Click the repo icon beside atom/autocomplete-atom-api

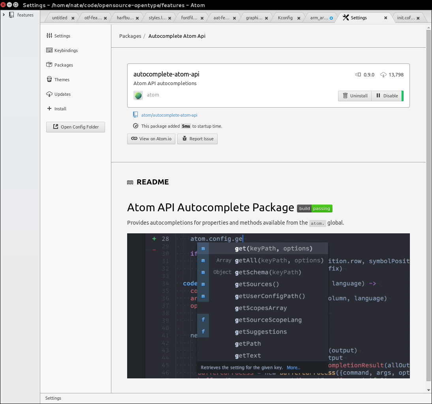coord(135,115)
